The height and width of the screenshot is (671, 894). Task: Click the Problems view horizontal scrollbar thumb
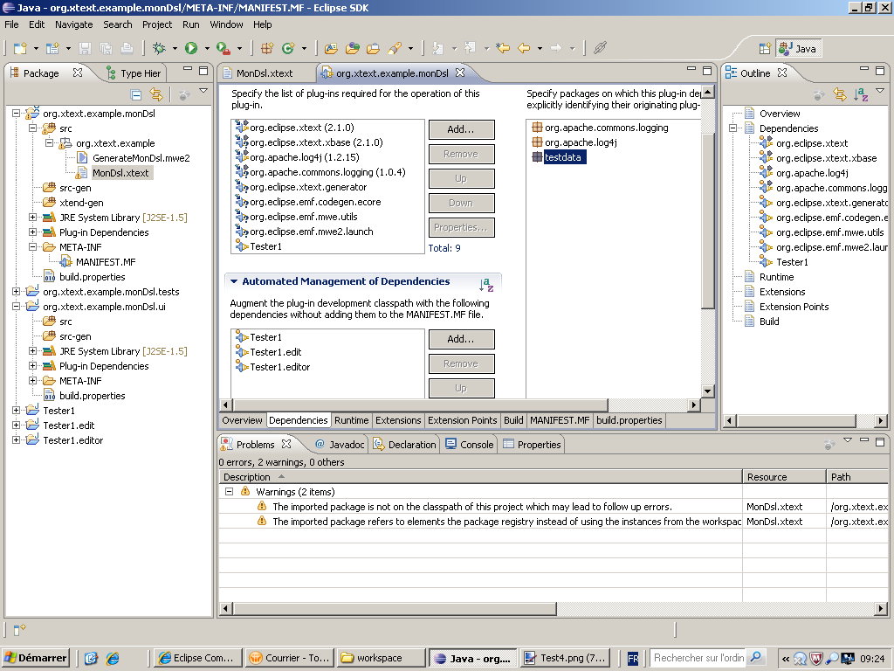[x=394, y=609]
